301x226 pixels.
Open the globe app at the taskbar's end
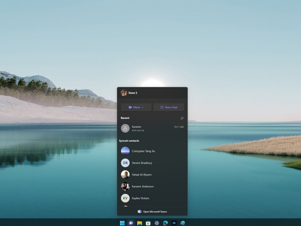click(183, 223)
